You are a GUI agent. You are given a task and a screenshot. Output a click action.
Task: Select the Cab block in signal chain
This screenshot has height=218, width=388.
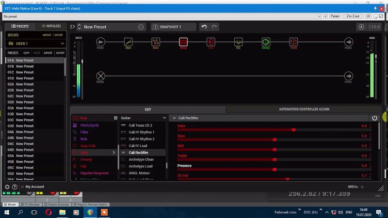tap(211, 42)
